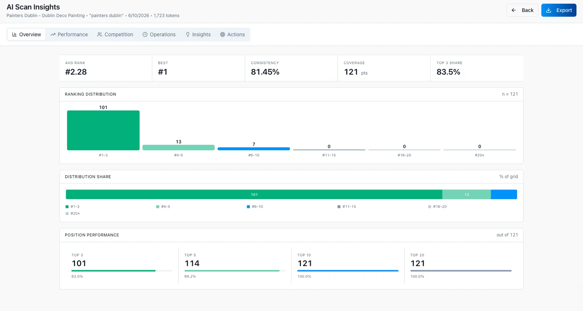This screenshot has width=583, height=311.
Task: Click the AI Scan Insights title
Action: point(33,7)
